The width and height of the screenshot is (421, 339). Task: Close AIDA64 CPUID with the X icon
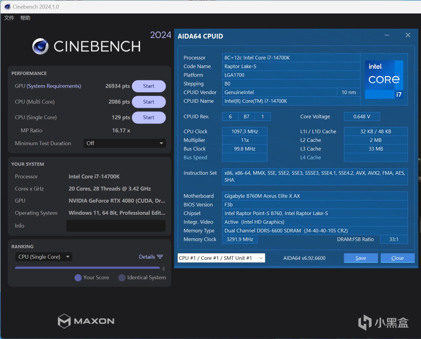pos(408,35)
